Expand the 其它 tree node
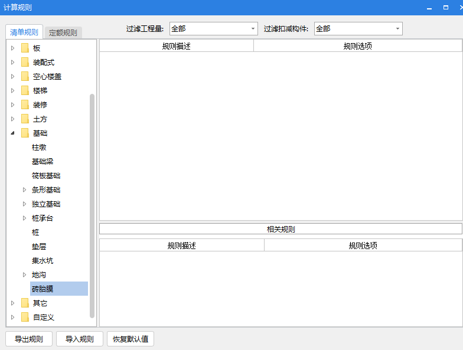 [x=13, y=303]
